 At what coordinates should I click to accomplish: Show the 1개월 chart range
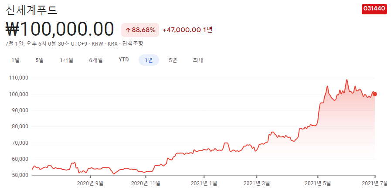[x=66, y=60]
